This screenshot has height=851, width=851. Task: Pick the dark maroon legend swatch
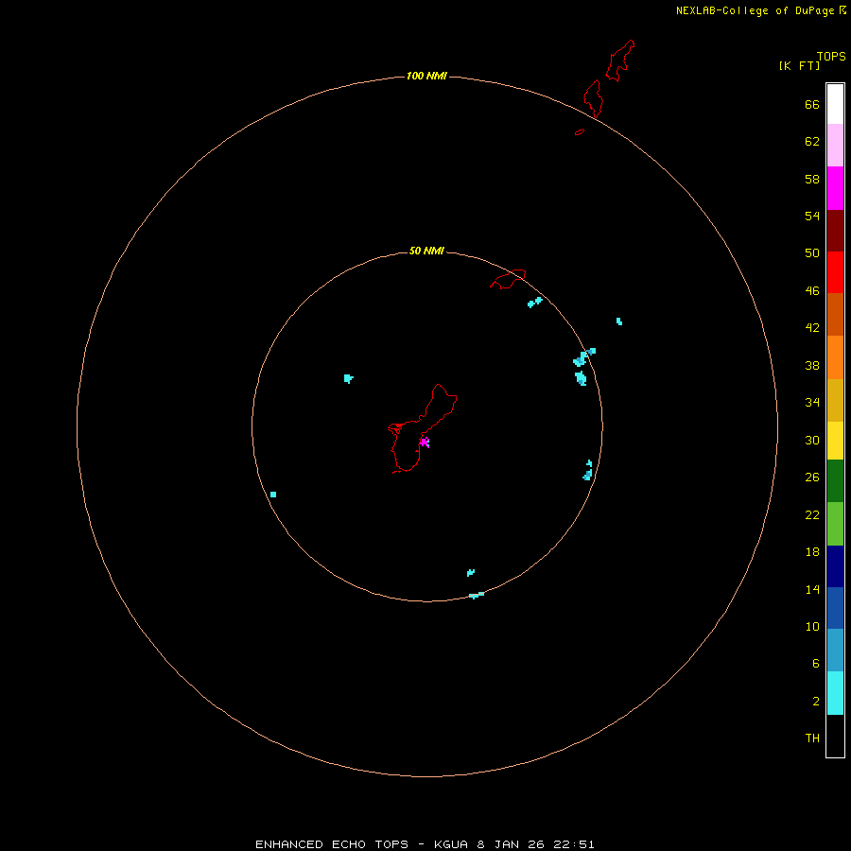point(835,230)
